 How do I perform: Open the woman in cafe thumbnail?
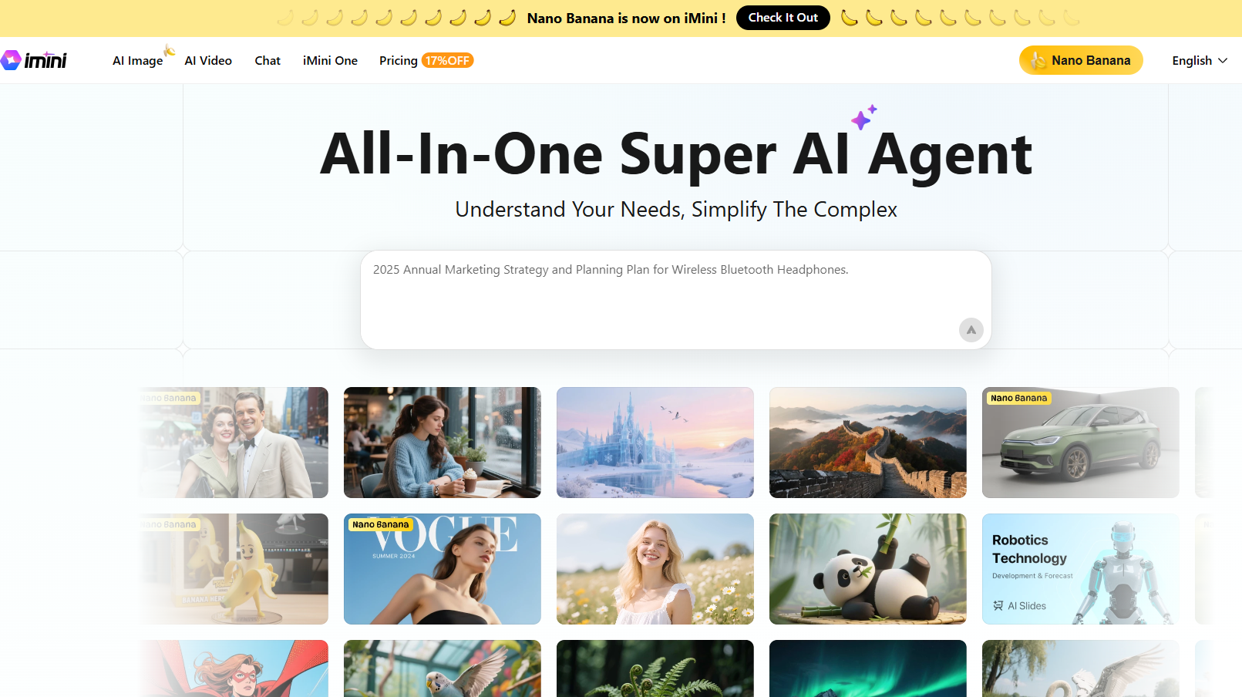pos(443,443)
